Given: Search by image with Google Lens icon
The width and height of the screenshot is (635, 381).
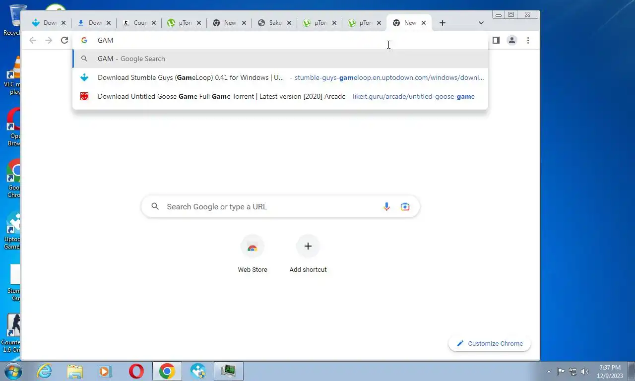Looking at the screenshot, I should click(405, 206).
